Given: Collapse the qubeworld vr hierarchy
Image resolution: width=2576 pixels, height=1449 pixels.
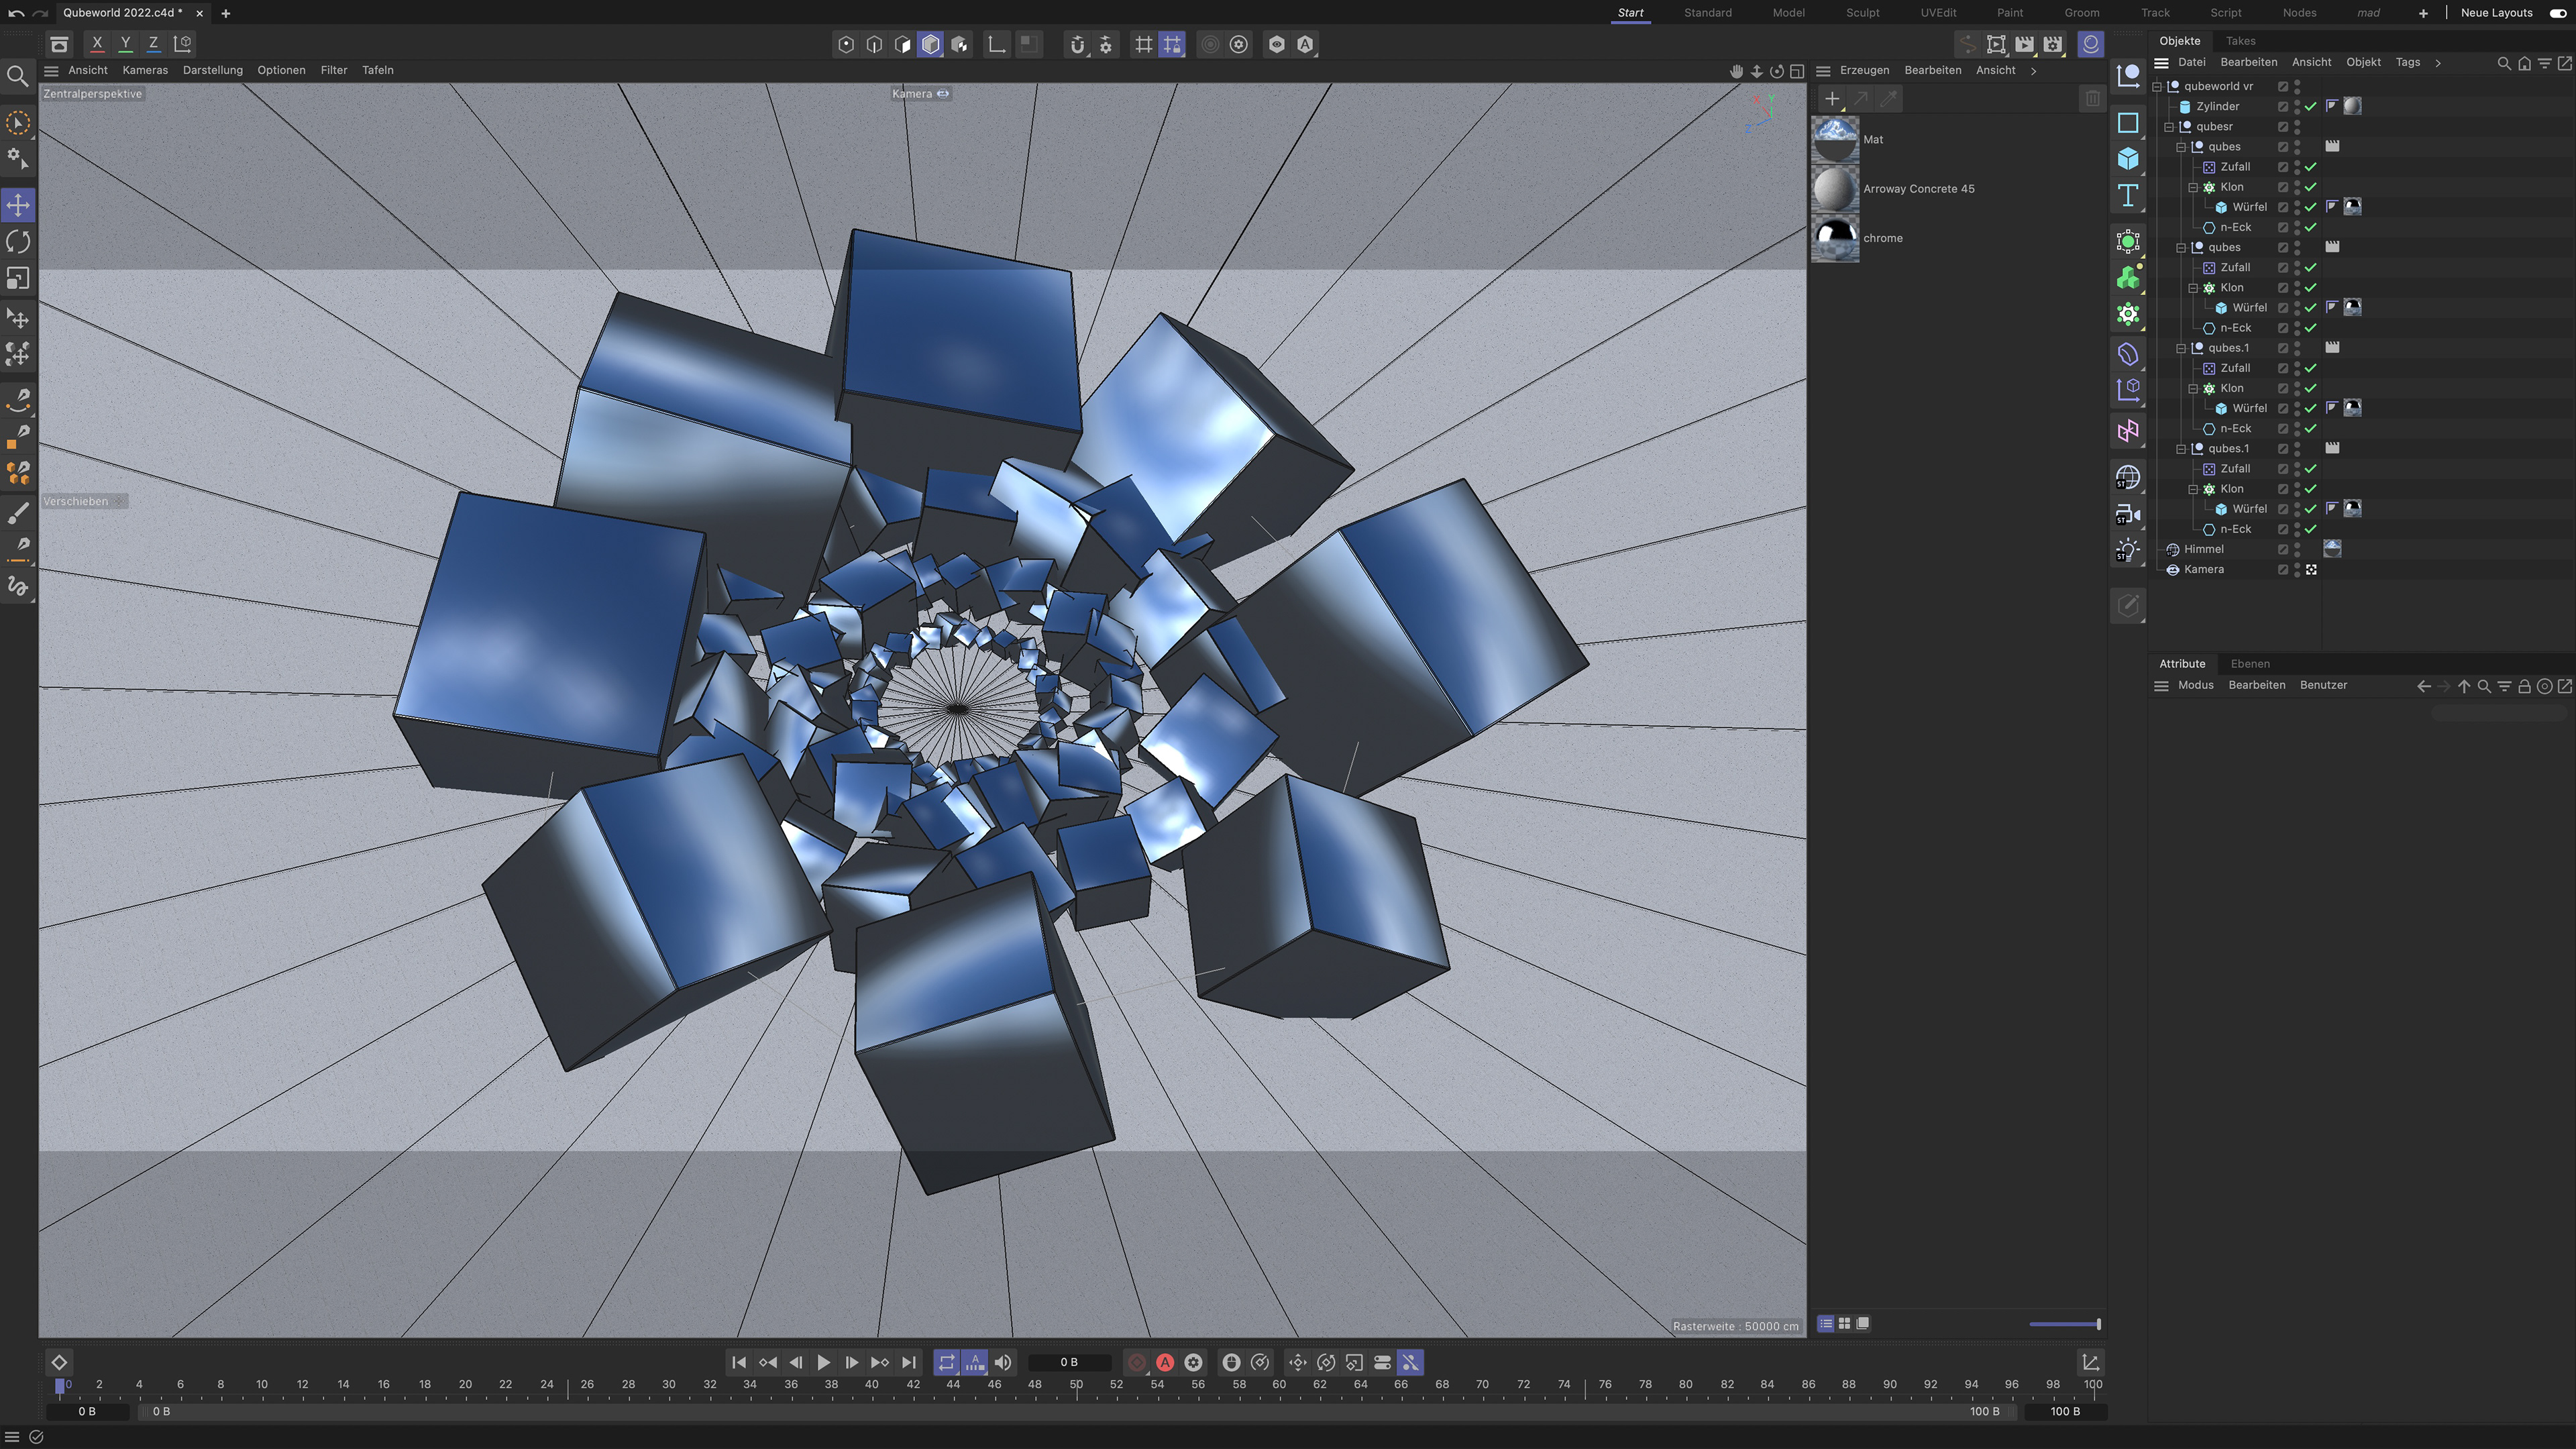Looking at the screenshot, I should click(x=2157, y=87).
